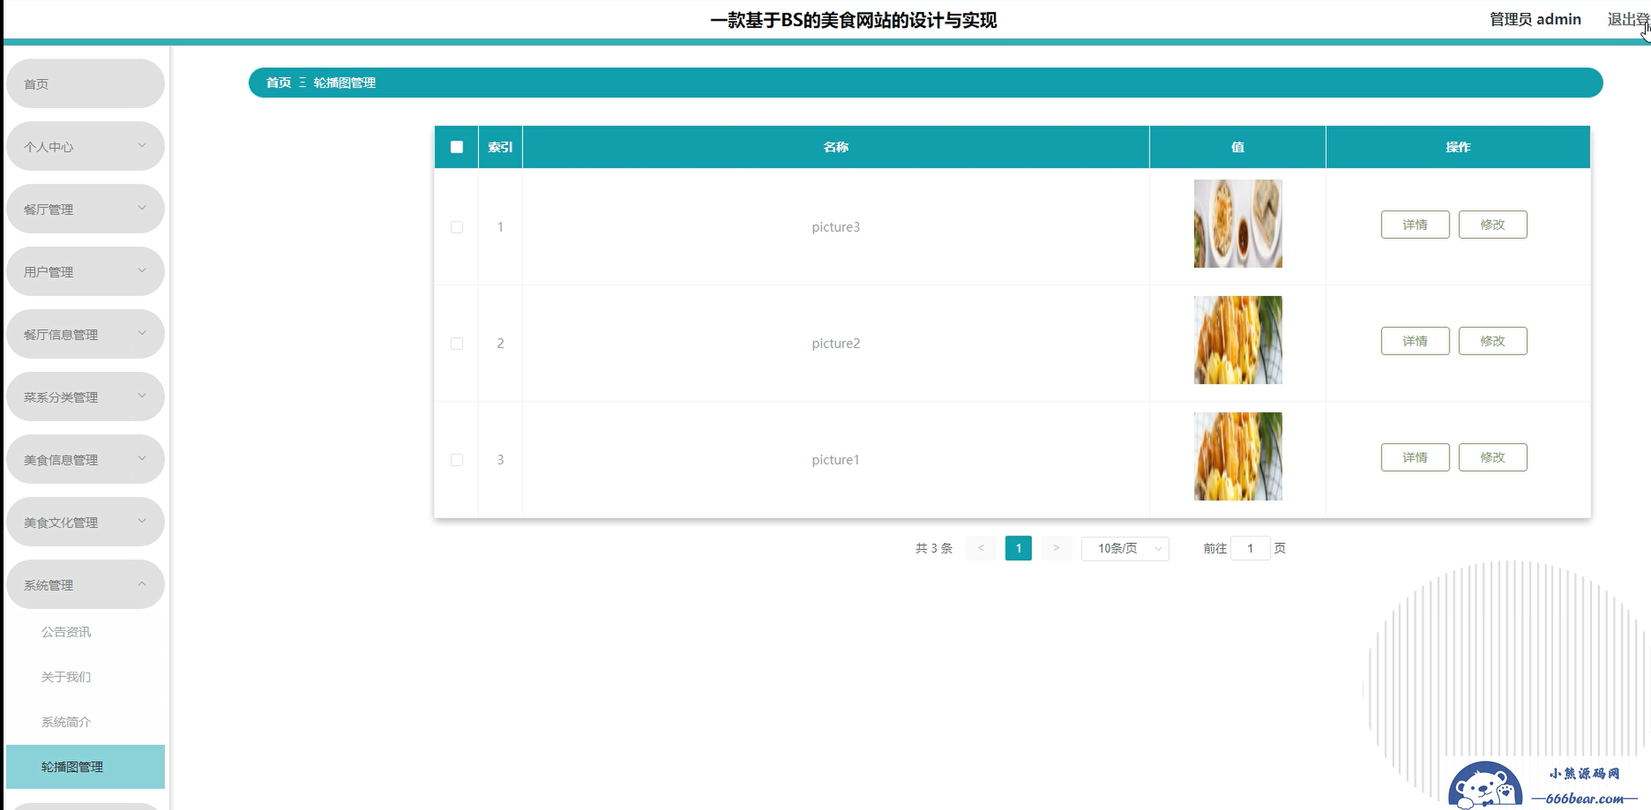Click 修改 button for picture2
1651x810 pixels.
tap(1492, 341)
